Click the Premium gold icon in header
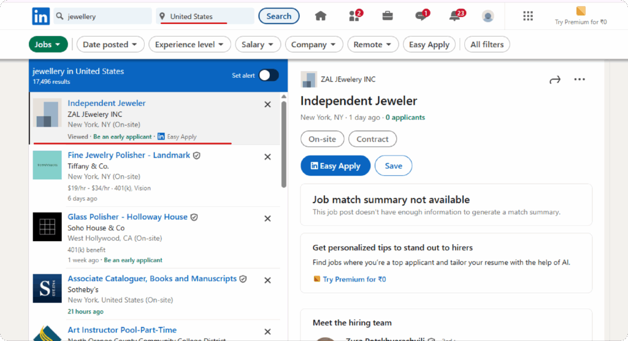This screenshot has width=628, height=341. [581, 11]
